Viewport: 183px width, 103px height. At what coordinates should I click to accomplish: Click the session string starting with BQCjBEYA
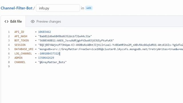tap(111, 45)
